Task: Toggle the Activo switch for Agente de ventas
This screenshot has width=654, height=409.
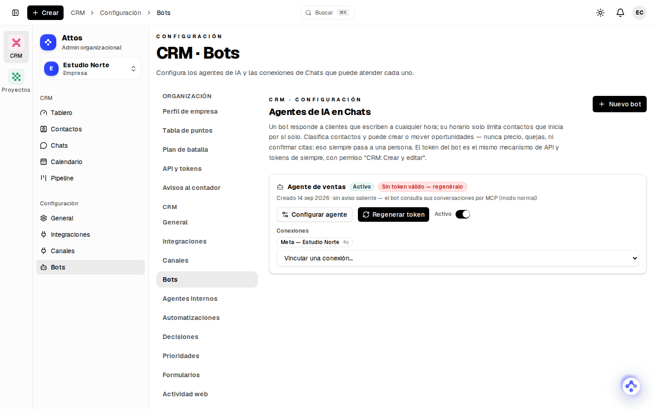Action: point(463,214)
